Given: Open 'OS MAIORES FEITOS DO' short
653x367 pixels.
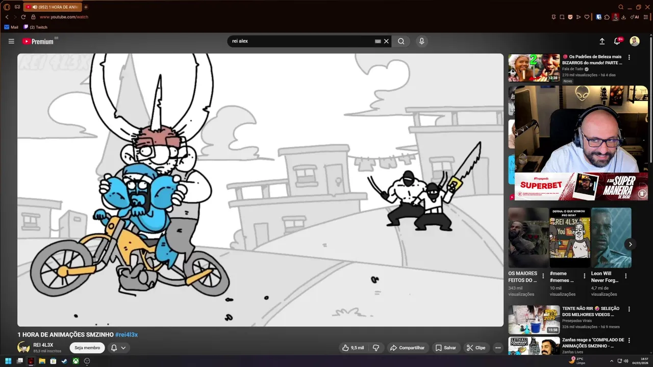Looking at the screenshot, I should click(528, 238).
